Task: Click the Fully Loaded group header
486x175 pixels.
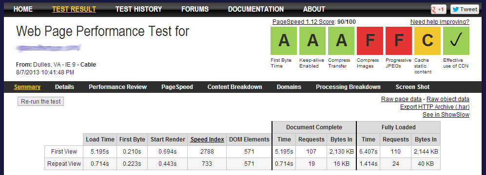Action: point(398,127)
